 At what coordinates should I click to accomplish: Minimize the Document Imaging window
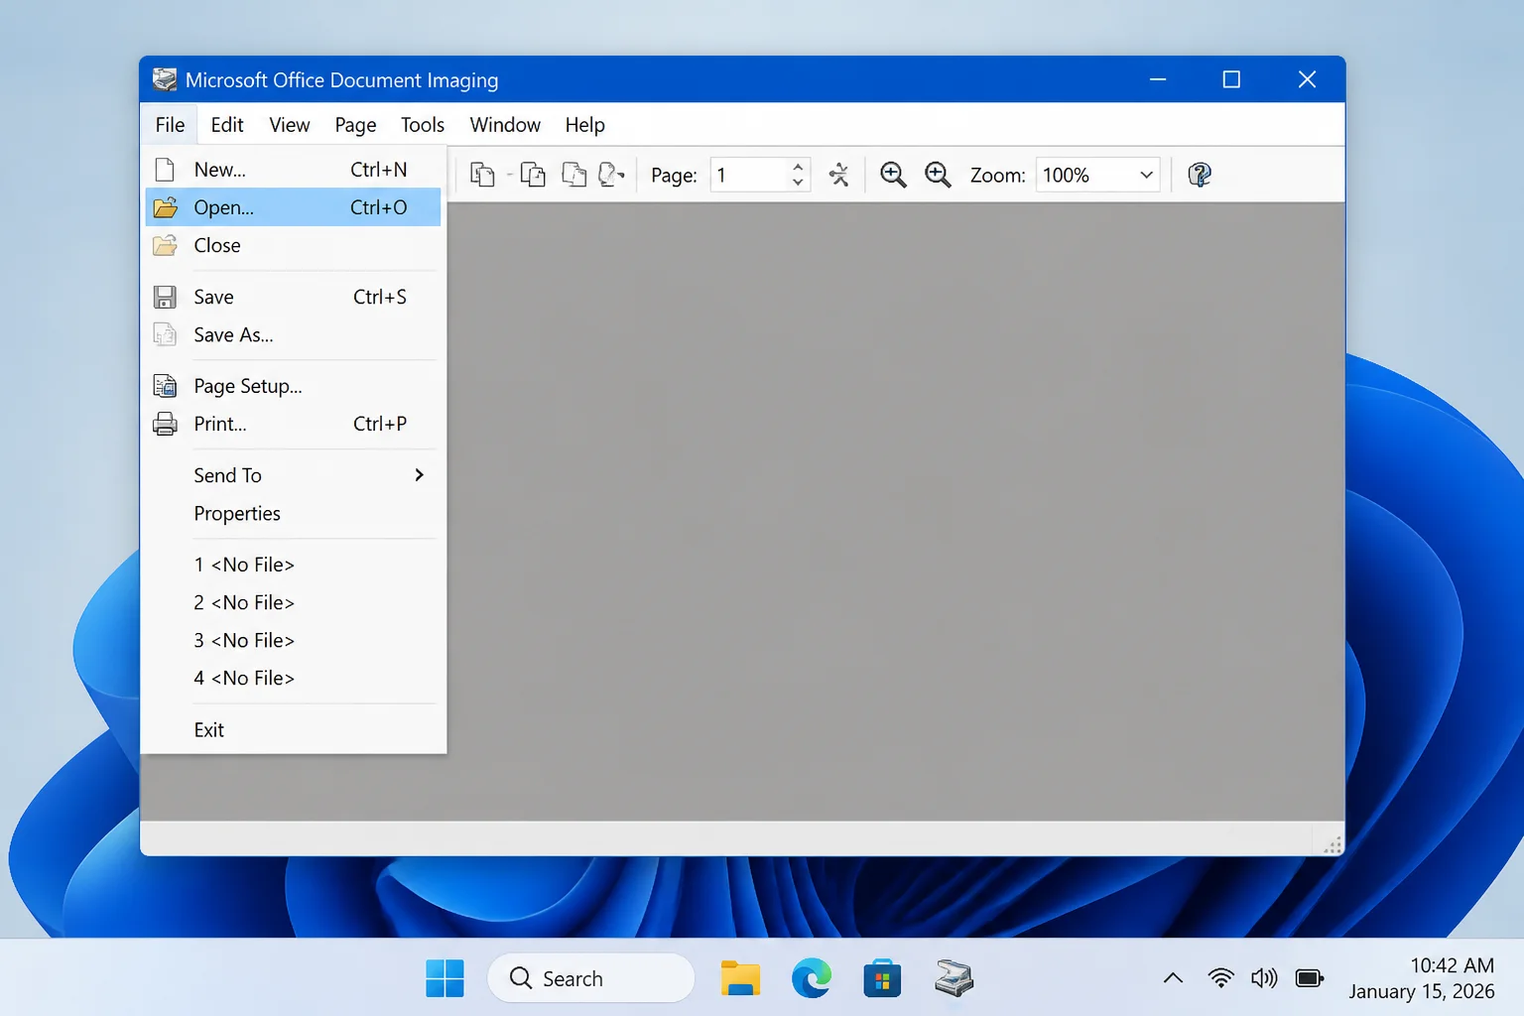coord(1158,79)
